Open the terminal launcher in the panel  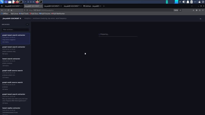tap(20, 2)
